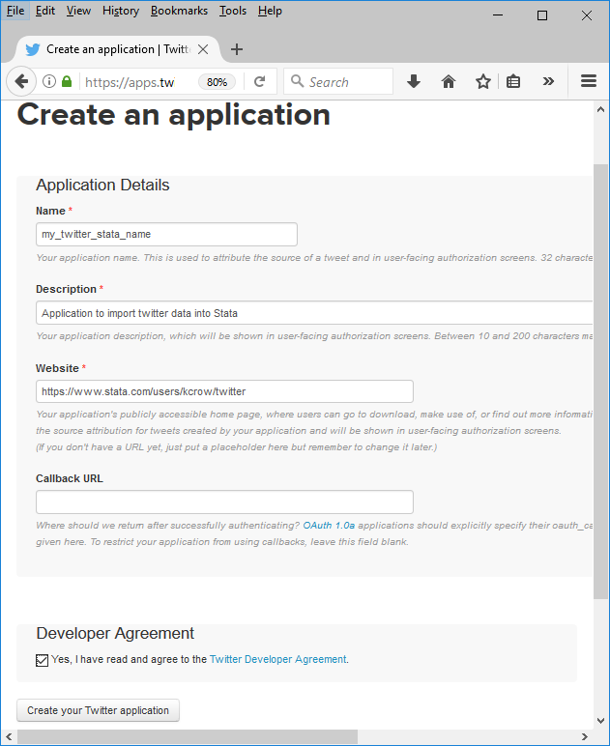Click the vertical scrollbar down arrow
The image size is (610, 746).
pos(600,721)
